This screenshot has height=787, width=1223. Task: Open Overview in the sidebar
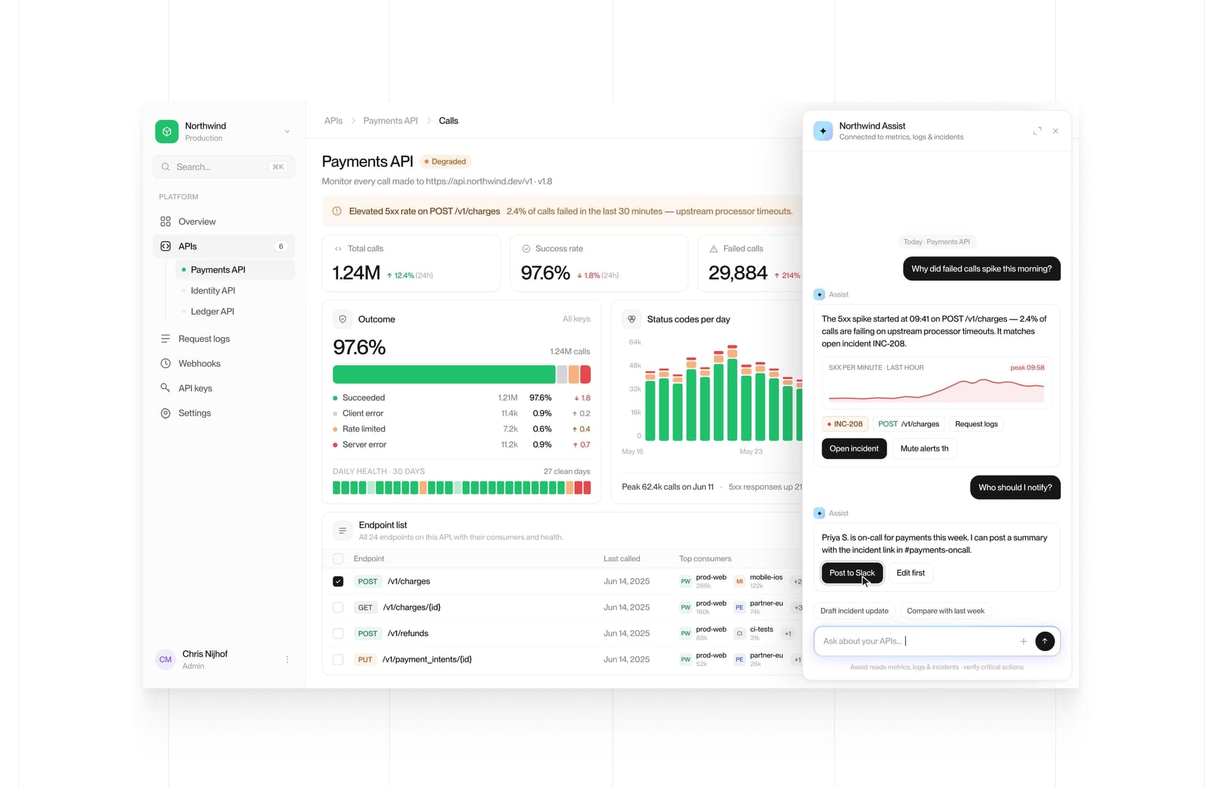click(x=224, y=221)
